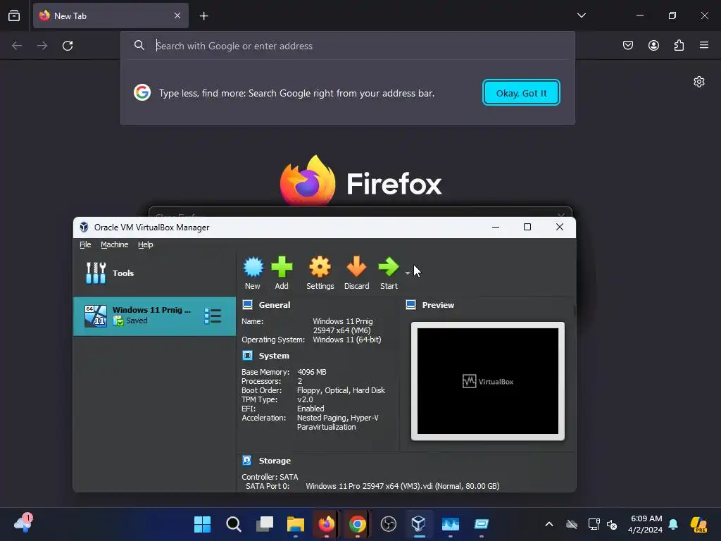Click the Okay, Got It button

click(521, 92)
